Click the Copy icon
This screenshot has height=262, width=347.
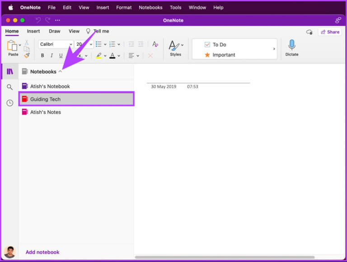[27, 49]
